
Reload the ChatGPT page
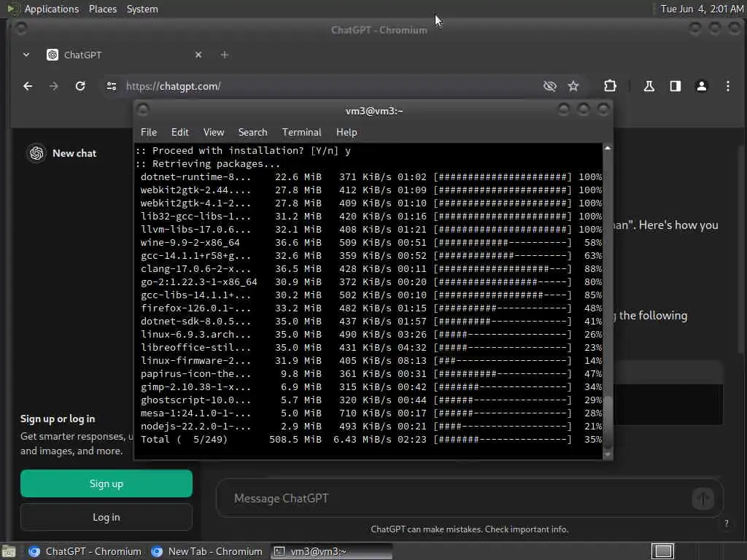coord(80,86)
